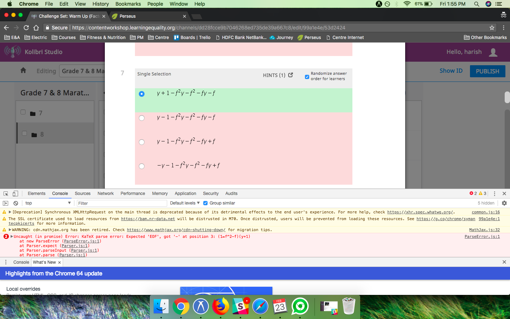Switch to the Network tab in DevTools
This screenshot has height=319, width=510.
tap(105, 194)
